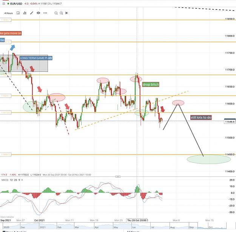Click the 11448.3 price level label
The height and width of the screenshot is (232, 236).
5,155
